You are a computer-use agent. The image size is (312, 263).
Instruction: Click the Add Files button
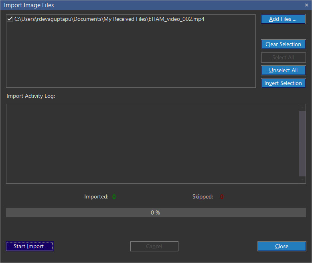283,19
